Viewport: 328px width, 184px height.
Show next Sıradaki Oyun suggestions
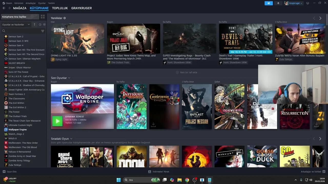[x=320, y=139]
